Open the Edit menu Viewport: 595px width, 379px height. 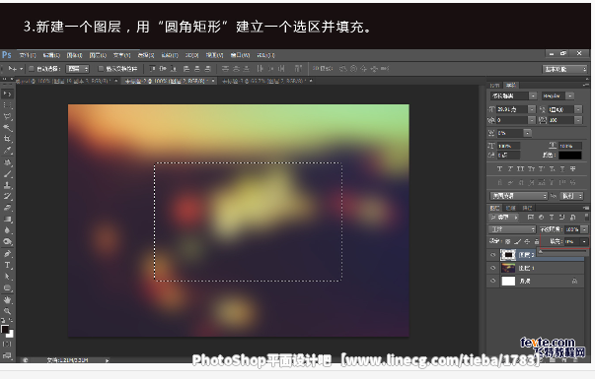[51, 55]
